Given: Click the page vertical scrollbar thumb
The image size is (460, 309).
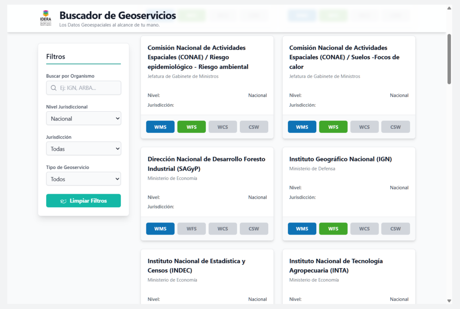Looking at the screenshot, I should pos(449,58).
